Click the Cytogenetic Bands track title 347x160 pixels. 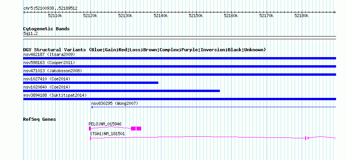coord(46,29)
